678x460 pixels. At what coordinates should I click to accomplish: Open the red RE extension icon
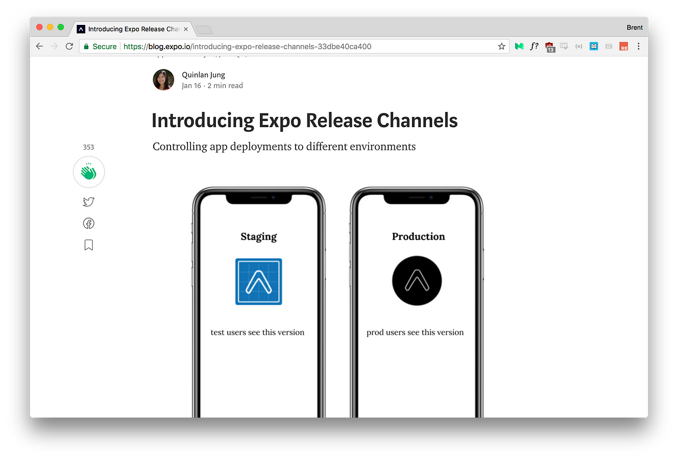[624, 46]
